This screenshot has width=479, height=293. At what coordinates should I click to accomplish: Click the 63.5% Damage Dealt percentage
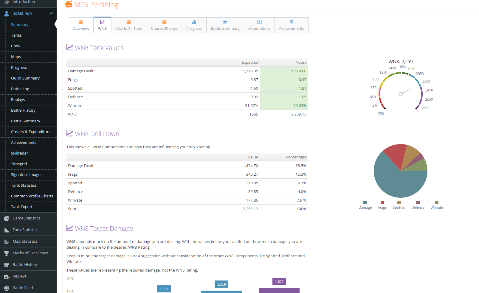(x=301, y=166)
